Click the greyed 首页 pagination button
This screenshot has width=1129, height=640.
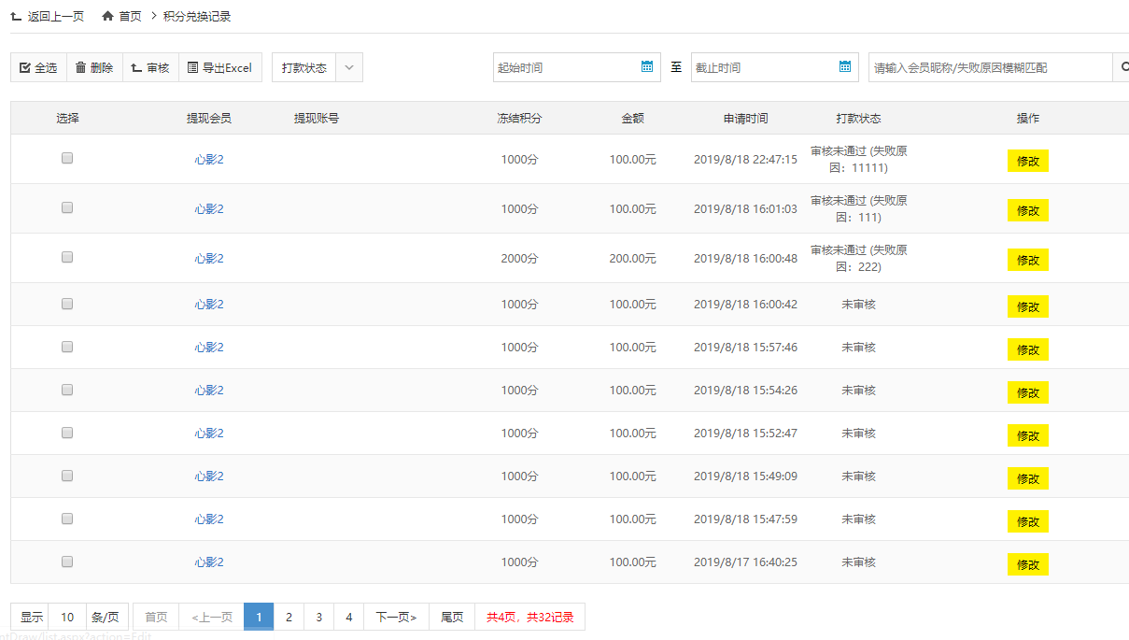coord(156,617)
